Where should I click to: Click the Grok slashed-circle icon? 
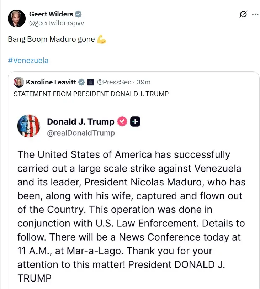[x=243, y=14]
